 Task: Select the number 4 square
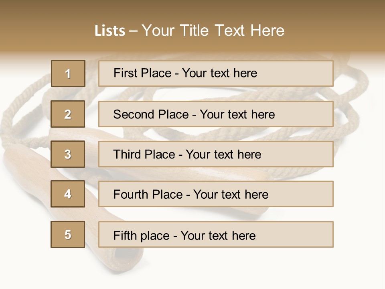coord(68,194)
